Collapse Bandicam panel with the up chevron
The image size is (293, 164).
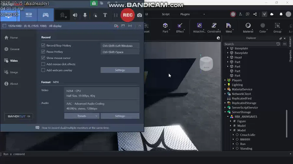[140, 26]
